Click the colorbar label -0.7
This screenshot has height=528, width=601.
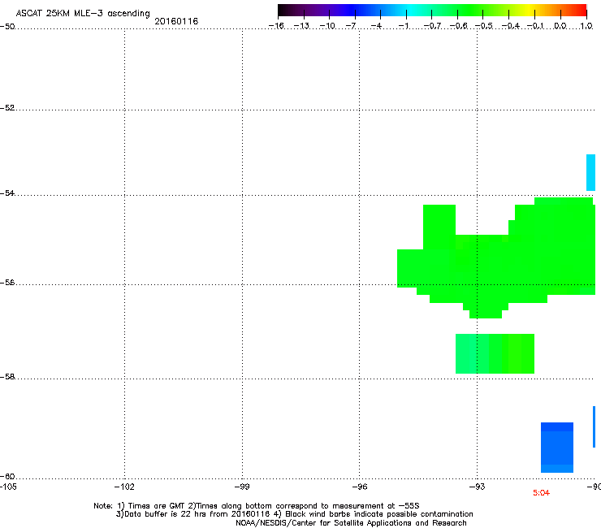pyautogui.click(x=432, y=26)
